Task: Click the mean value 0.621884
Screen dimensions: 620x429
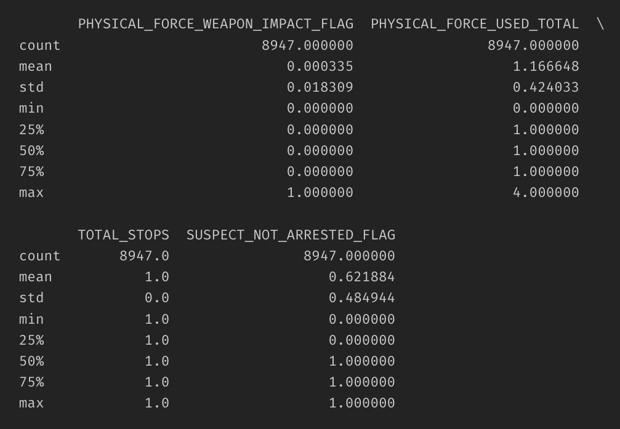Action: click(x=361, y=277)
